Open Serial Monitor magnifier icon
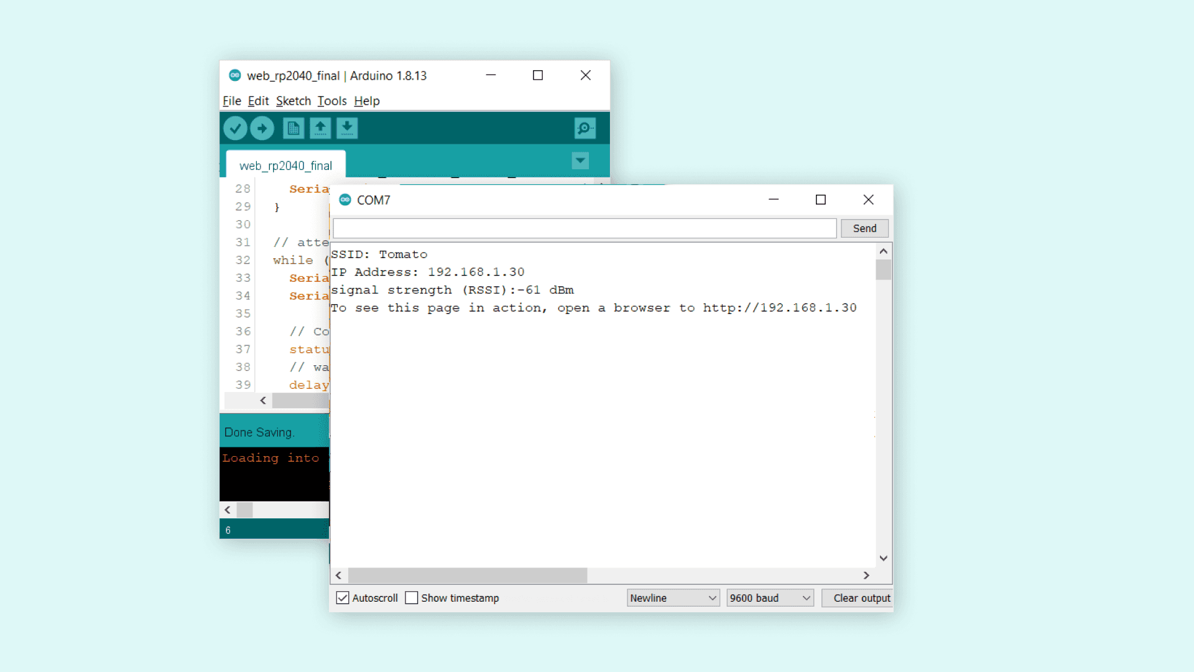Image resolution: width=1194 pixels, height=672 pixels. [x=585, y=129]
